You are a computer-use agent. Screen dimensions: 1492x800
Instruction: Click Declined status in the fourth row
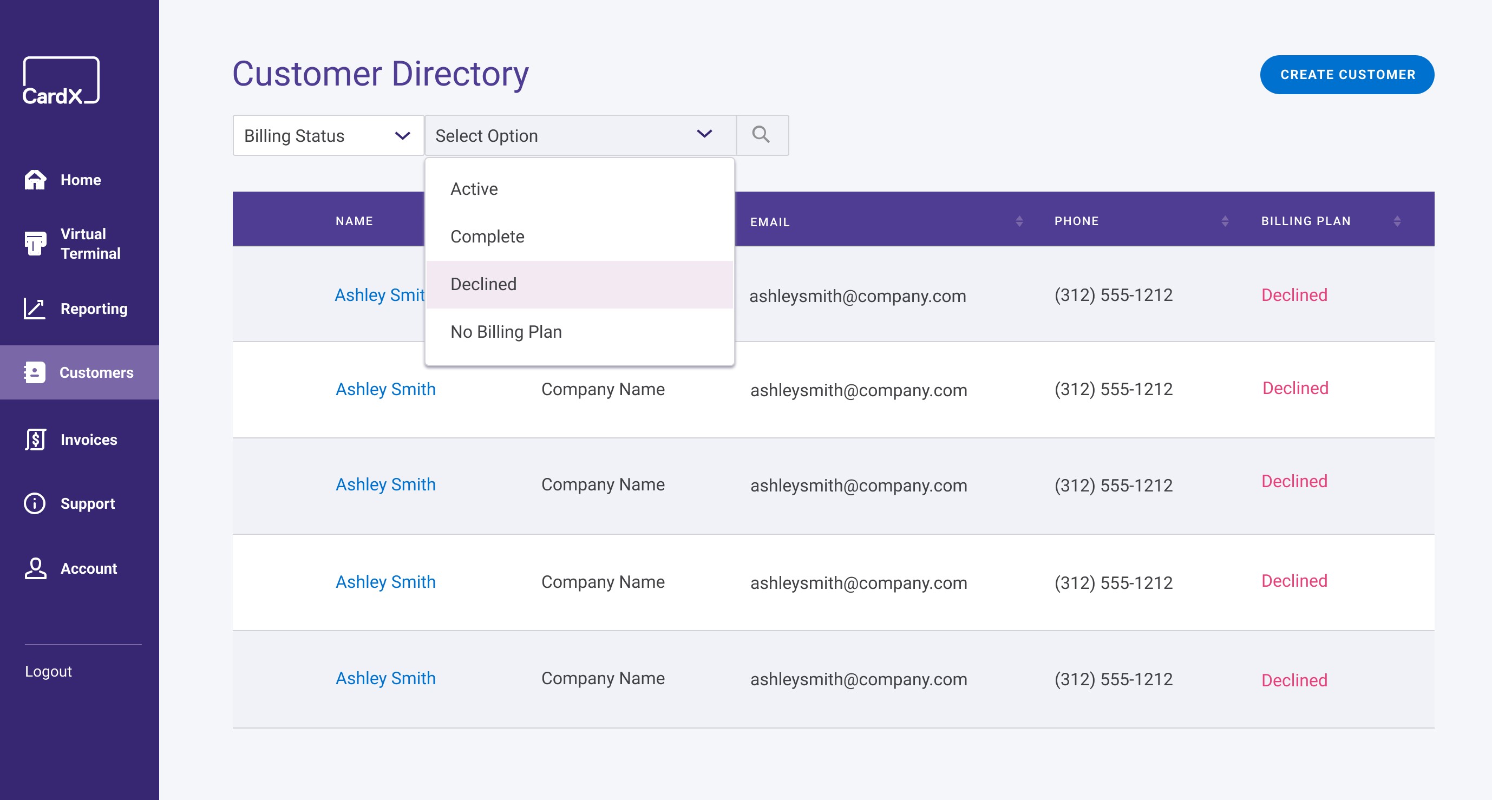click(x=1294, y=581)
